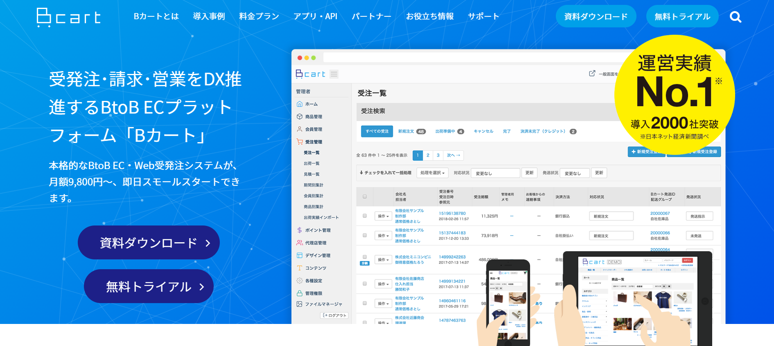The image size is (774, 346).
Task: Open order number 15196138780
Action: click(x=452, y=213)
